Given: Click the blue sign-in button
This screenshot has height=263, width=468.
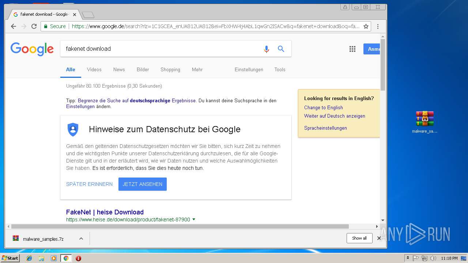Looking at the screenshot, I should (x=371, y=49).
